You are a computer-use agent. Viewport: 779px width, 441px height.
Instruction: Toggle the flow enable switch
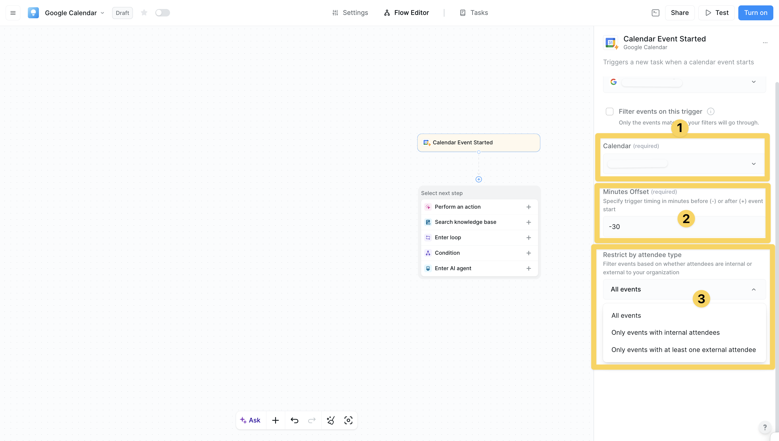162,13
